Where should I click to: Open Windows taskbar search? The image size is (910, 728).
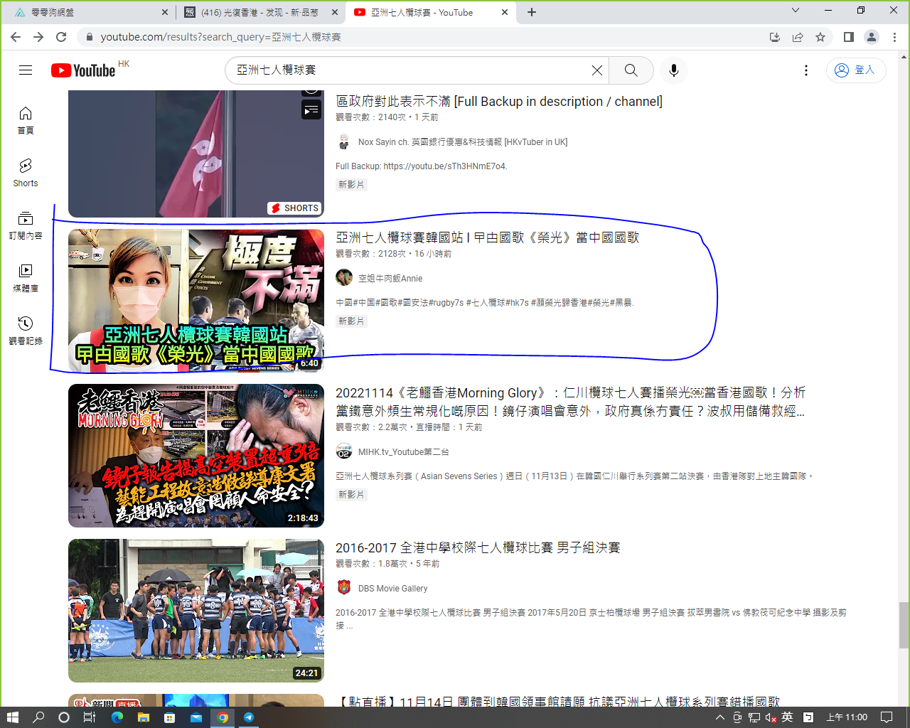pos(38,717)
